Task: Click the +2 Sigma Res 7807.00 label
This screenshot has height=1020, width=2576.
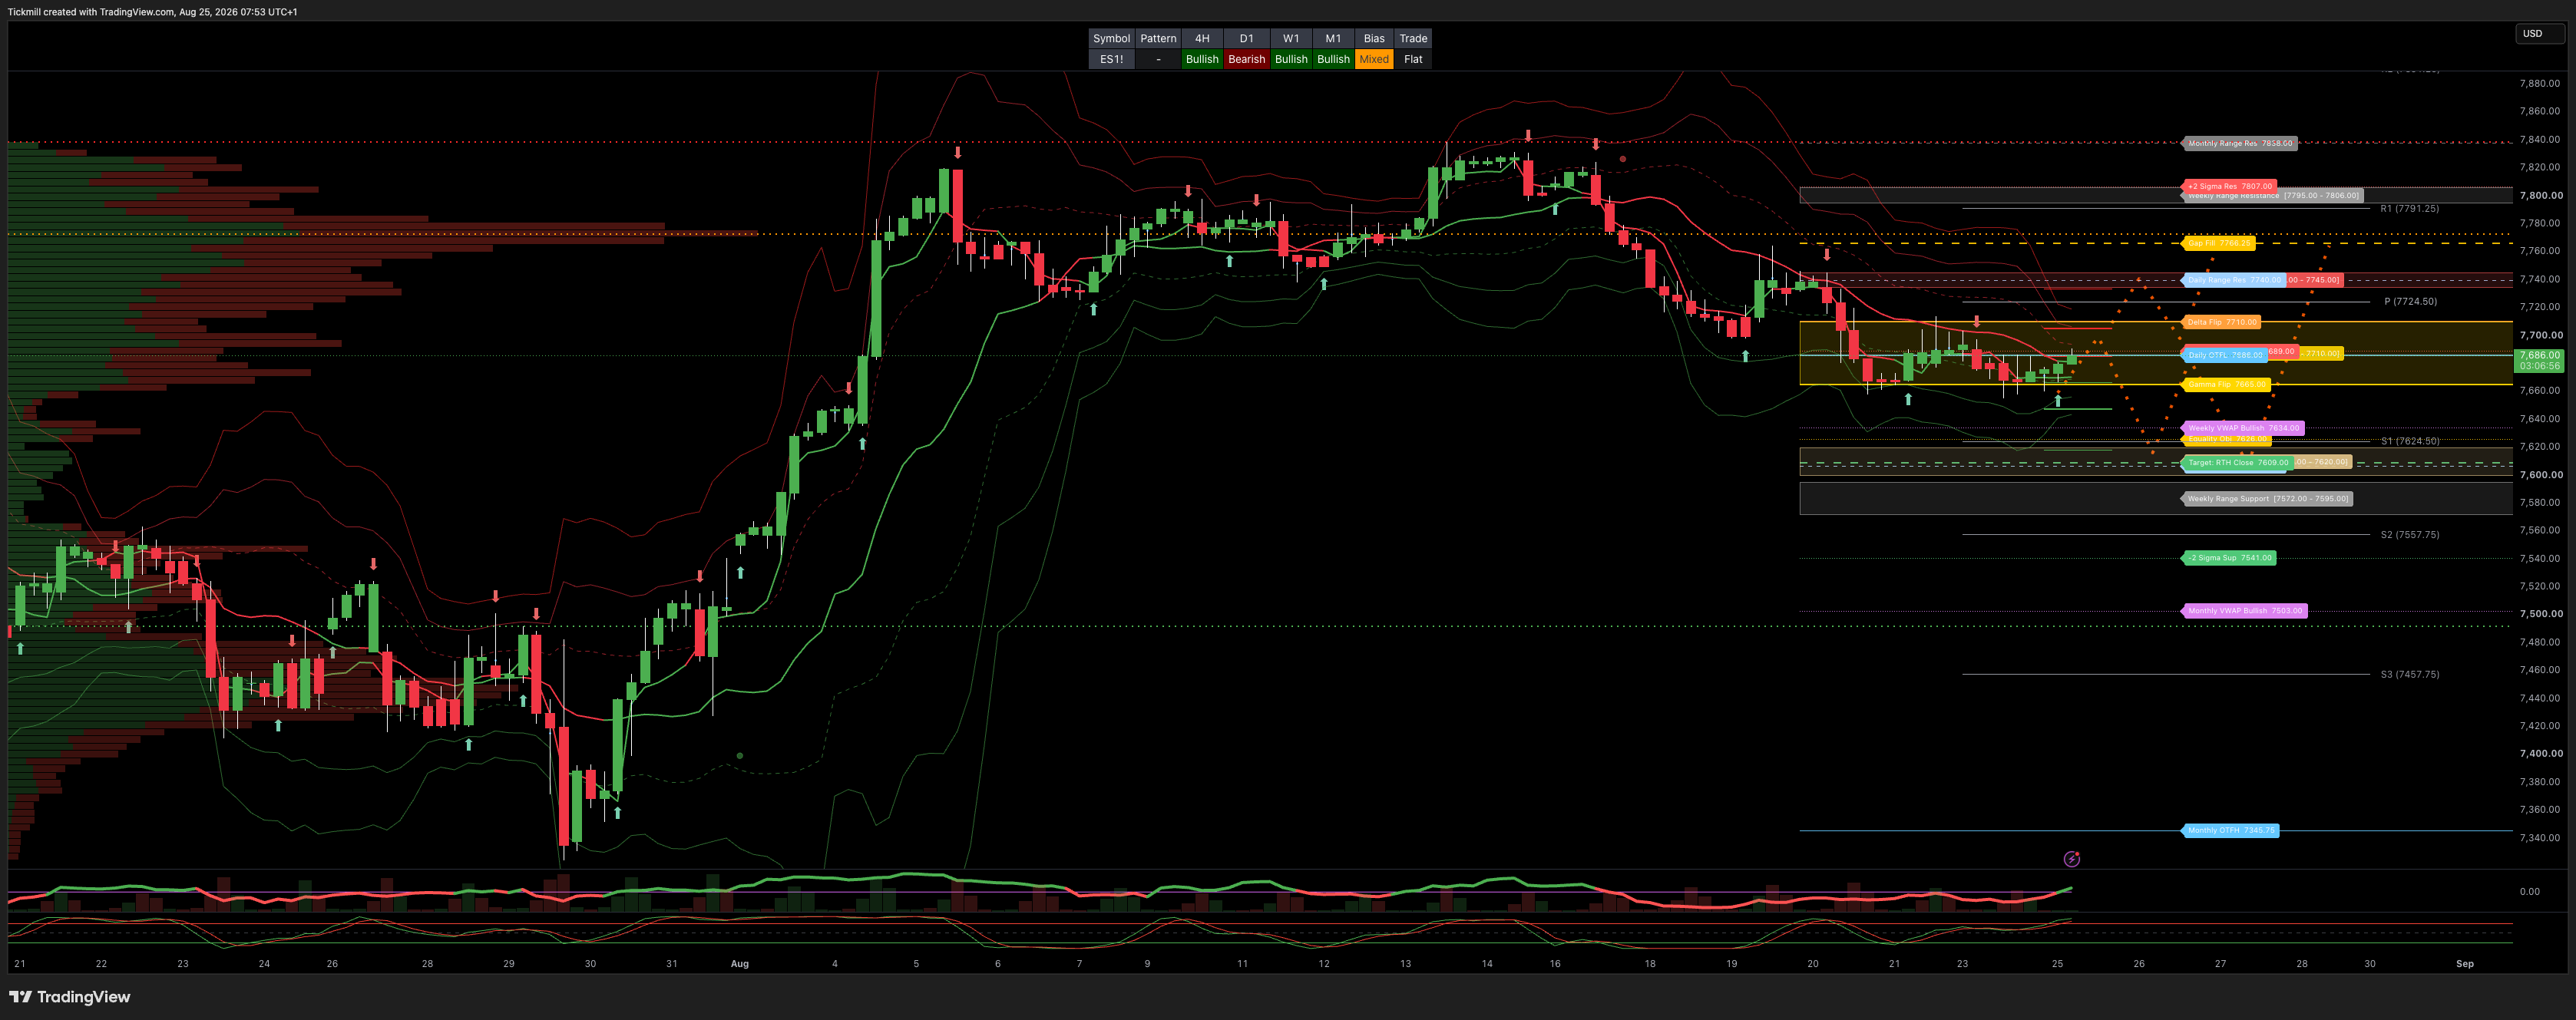Action: click(2229, 186)
